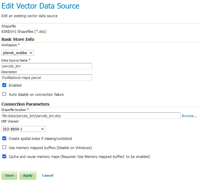
Task: Click the DBF charset label text
Action: coord(10,121)
